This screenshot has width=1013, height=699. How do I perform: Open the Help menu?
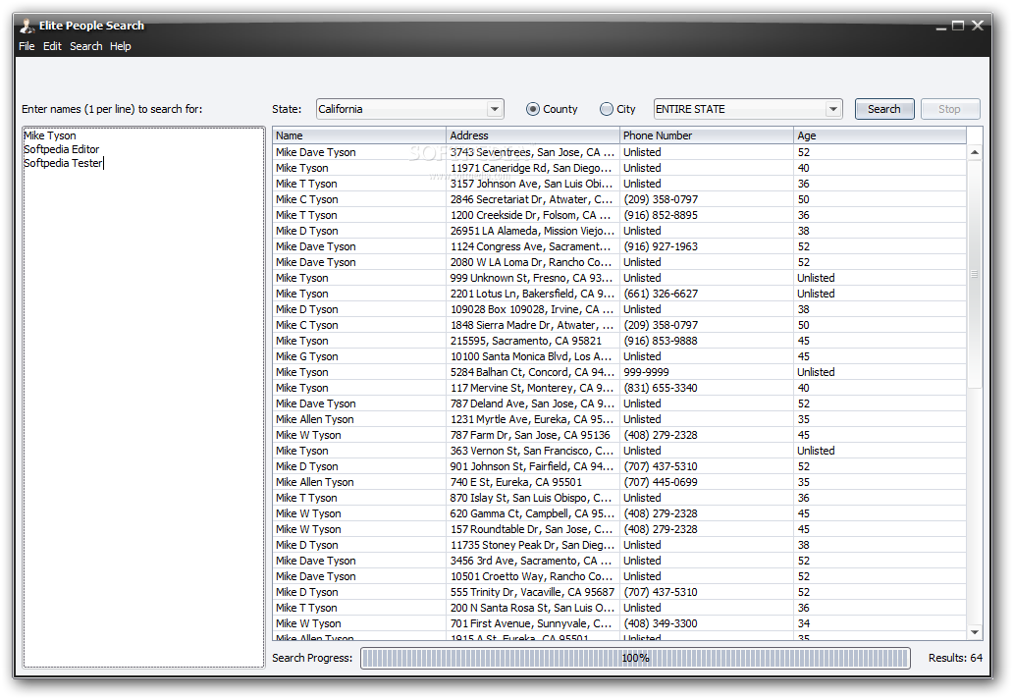point(120,46)
